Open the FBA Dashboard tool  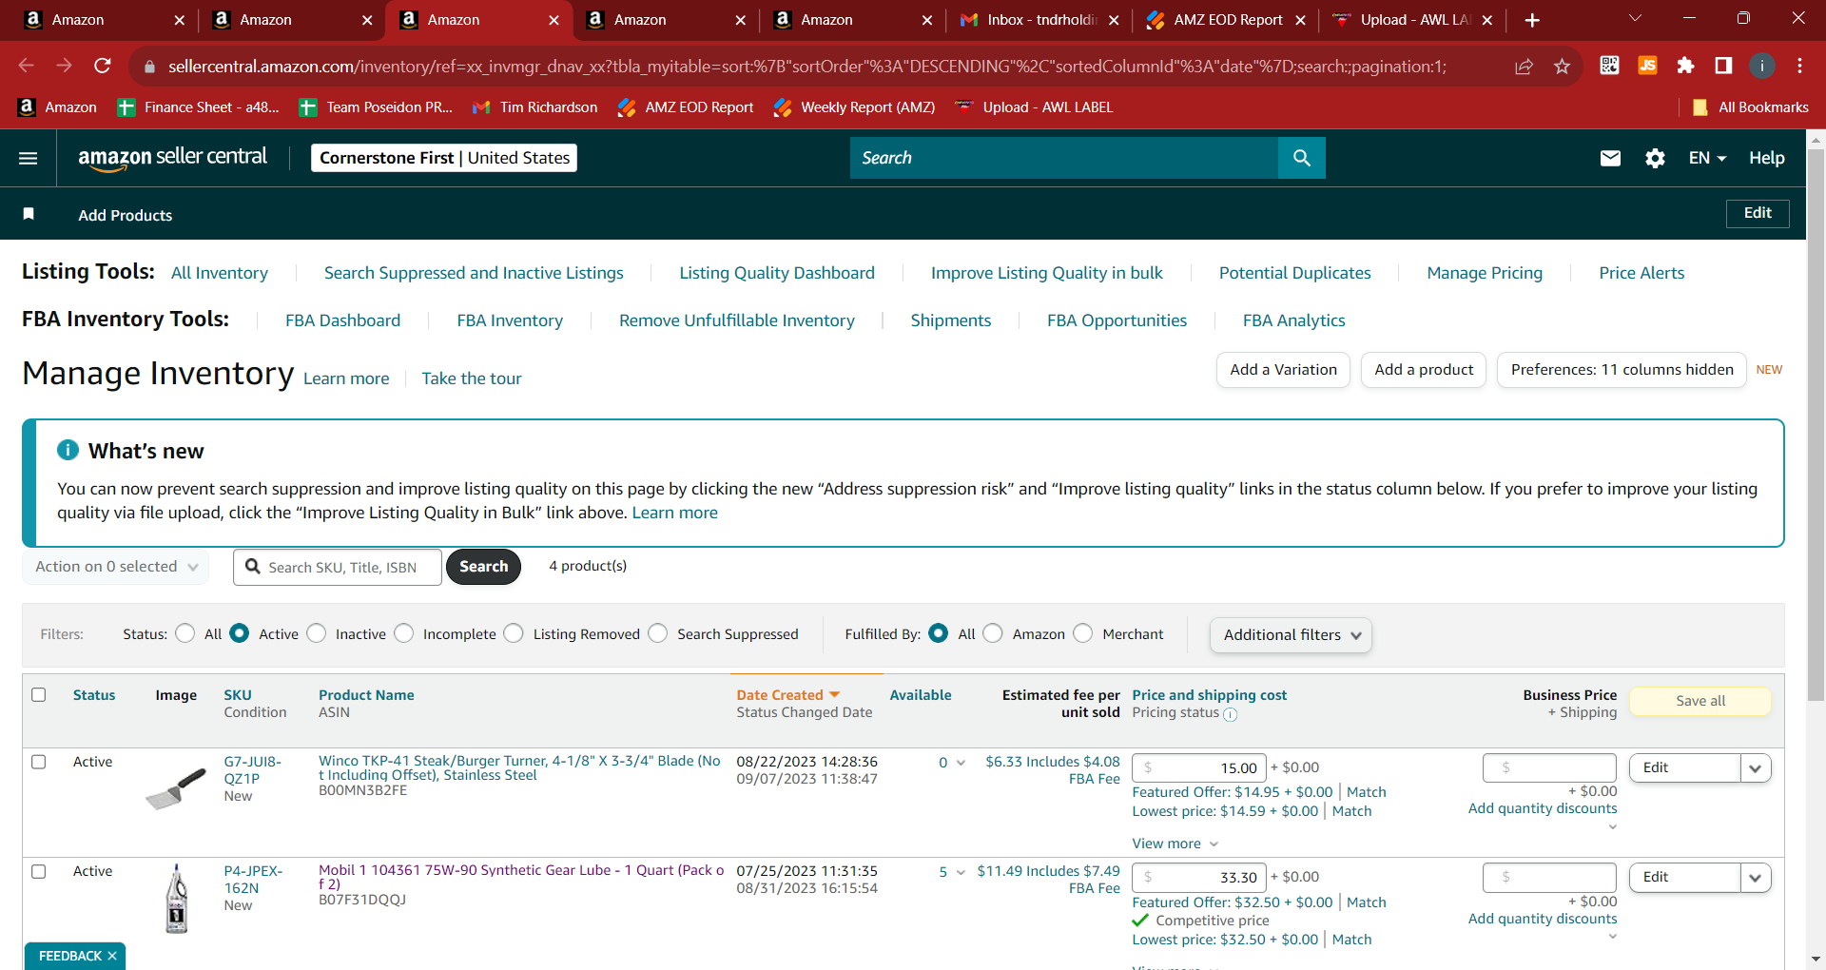tap(343, 320)
